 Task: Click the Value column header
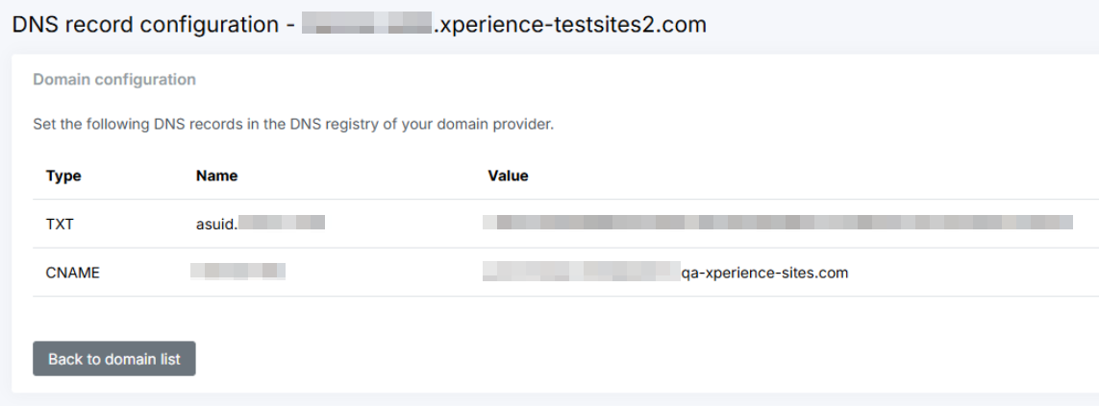pyautogui.click(x=508, y=176)
